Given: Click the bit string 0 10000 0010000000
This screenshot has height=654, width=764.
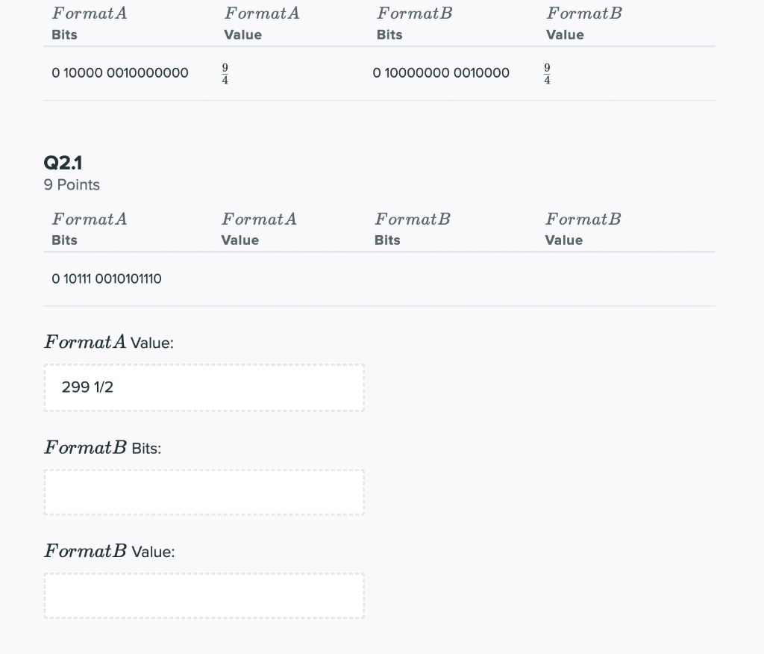Looking at the screenshot, I should (120, 72).
